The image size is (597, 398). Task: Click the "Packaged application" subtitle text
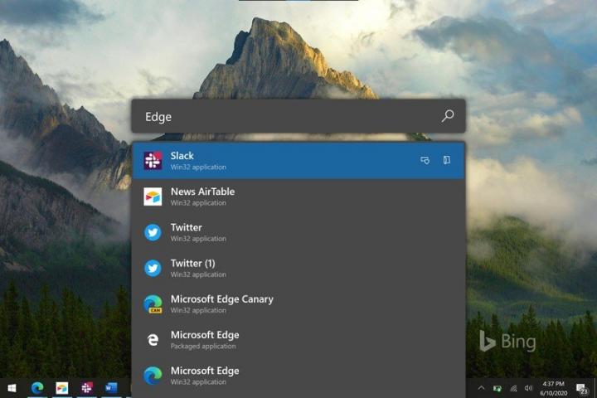203,347
